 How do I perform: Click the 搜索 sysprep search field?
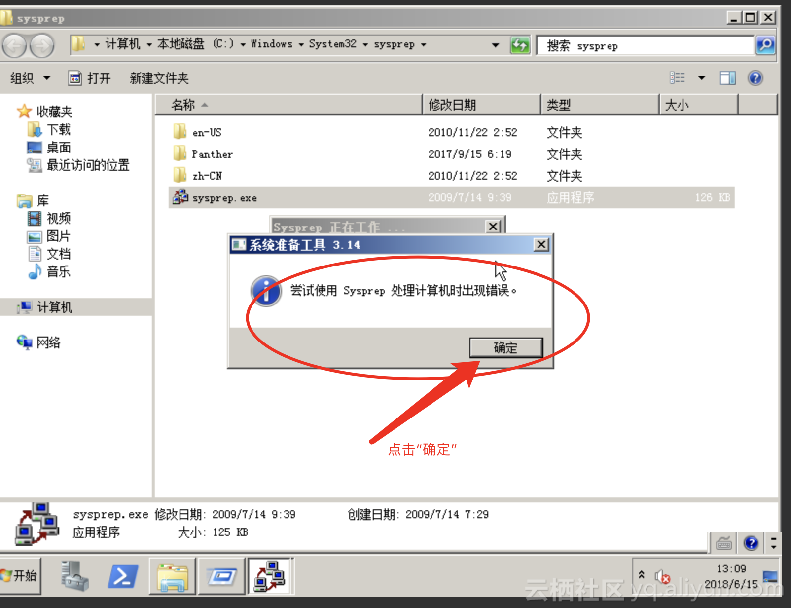tap(645, 46)
